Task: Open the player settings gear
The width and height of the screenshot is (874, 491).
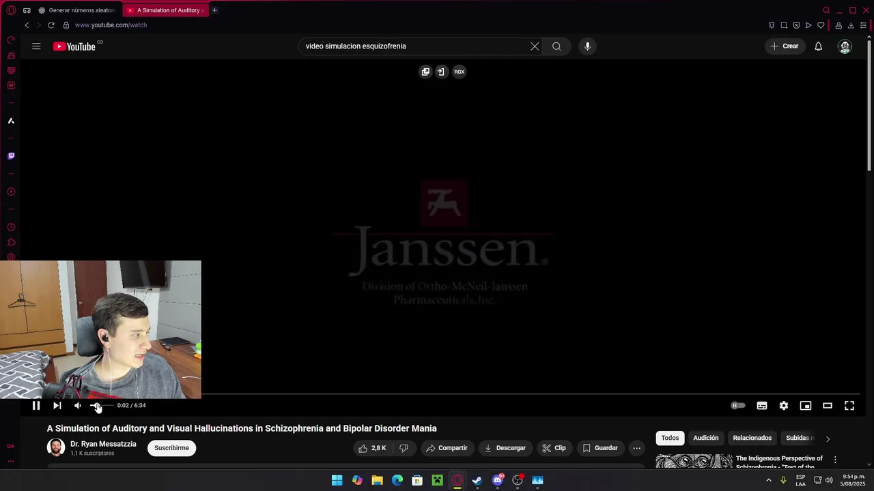Action: coord(784,405)
